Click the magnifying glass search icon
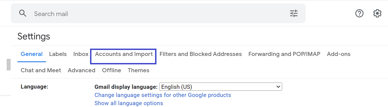This screenshot has height=107, width=388. click(23, 13)
